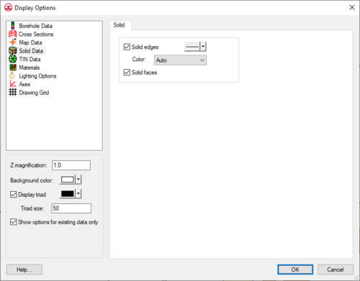Viewport: 360px width, 281px height.
Task: Click the OK button
Action: [295, 270]
